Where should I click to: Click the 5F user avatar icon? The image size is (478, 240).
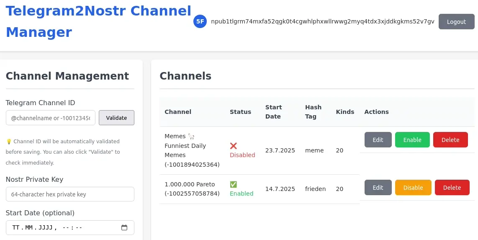200,21
